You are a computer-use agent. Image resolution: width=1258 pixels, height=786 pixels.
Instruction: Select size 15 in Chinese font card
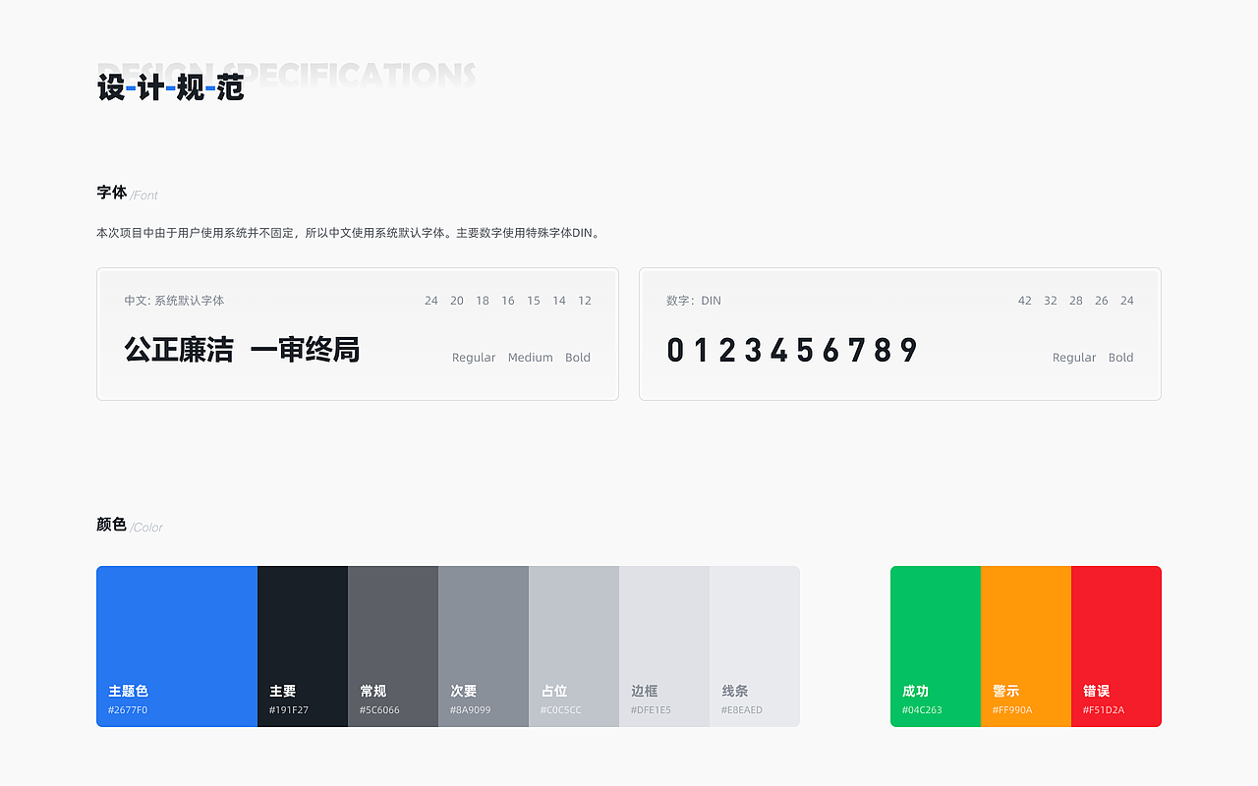(534, 301)
